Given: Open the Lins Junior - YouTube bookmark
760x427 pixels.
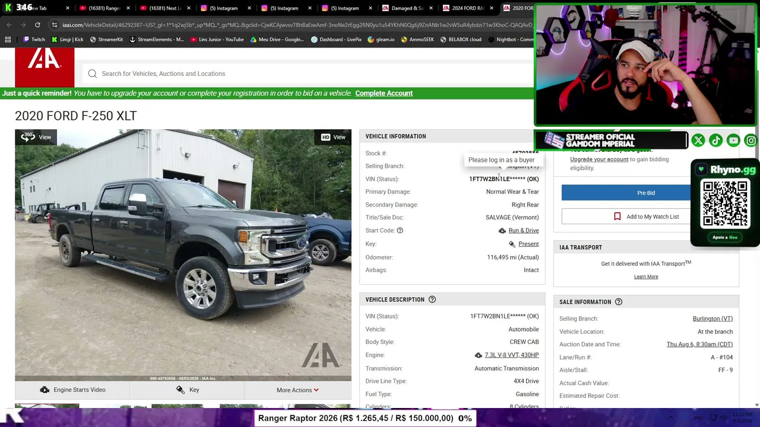Looking at the screenshot, I should tap(217, 40).
